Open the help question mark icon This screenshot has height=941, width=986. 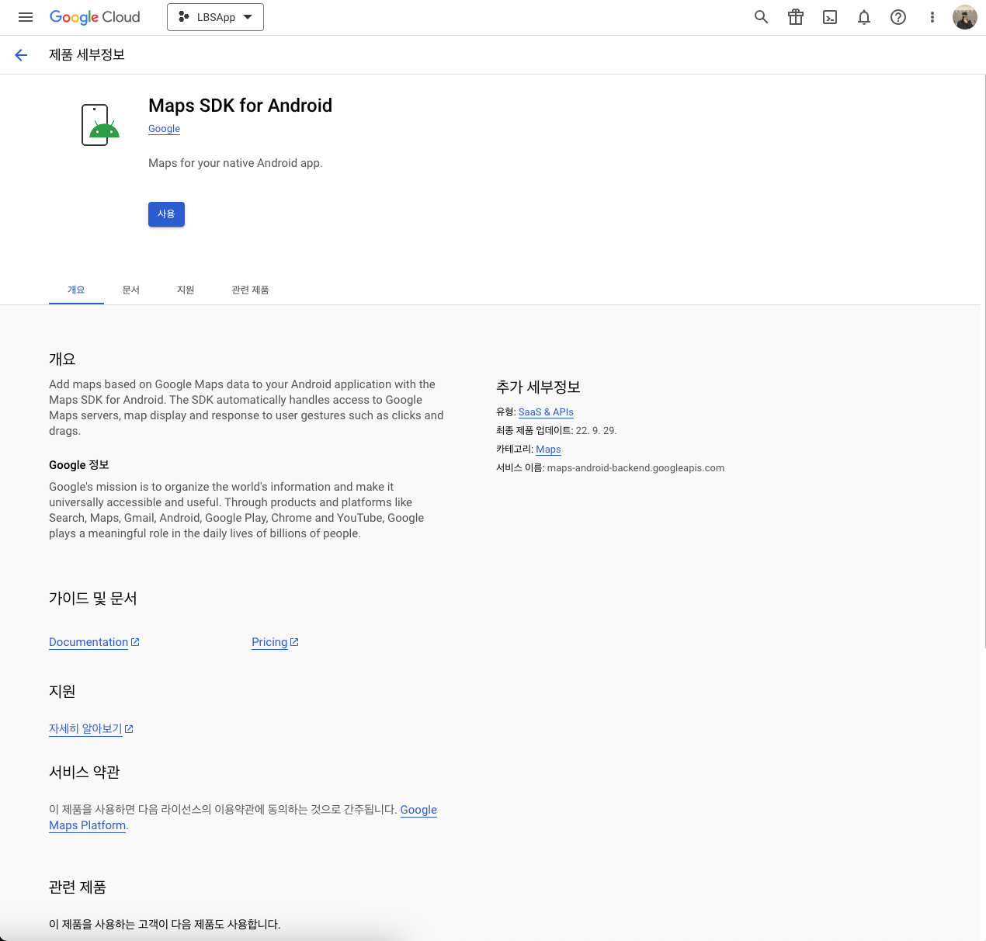[x=898, y=17]
